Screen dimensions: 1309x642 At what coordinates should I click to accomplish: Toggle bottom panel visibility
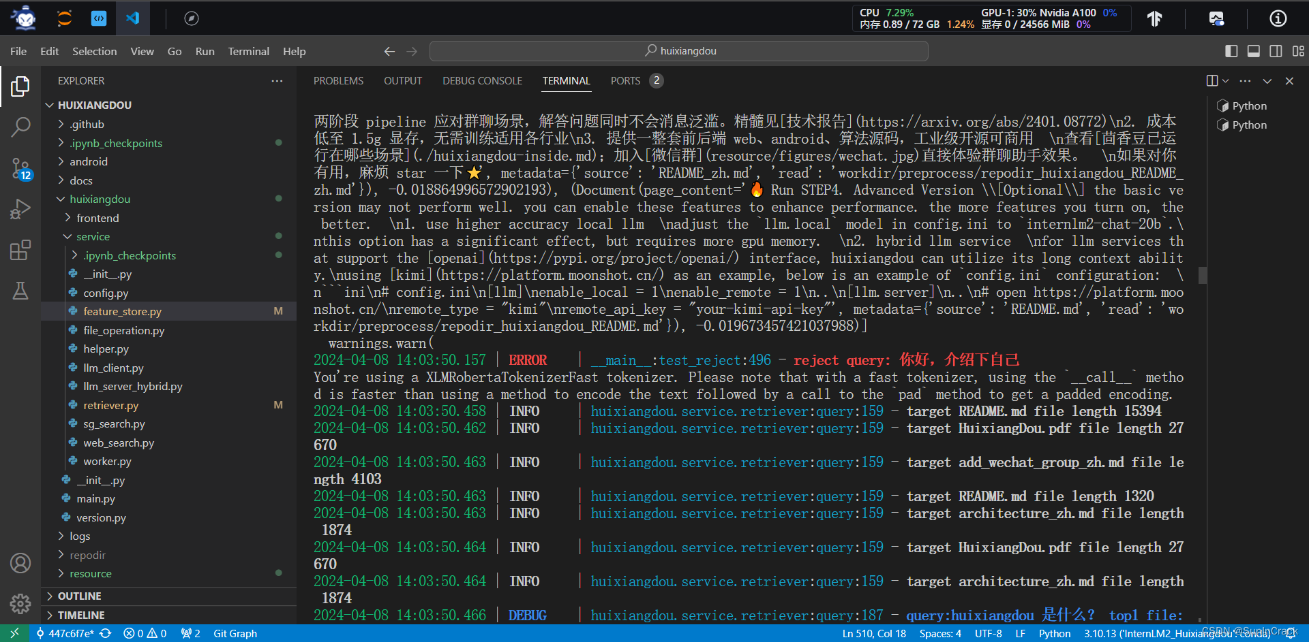coord(1253,51)
